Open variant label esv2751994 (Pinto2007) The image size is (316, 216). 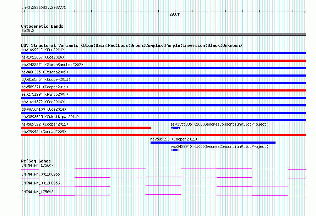45,94
